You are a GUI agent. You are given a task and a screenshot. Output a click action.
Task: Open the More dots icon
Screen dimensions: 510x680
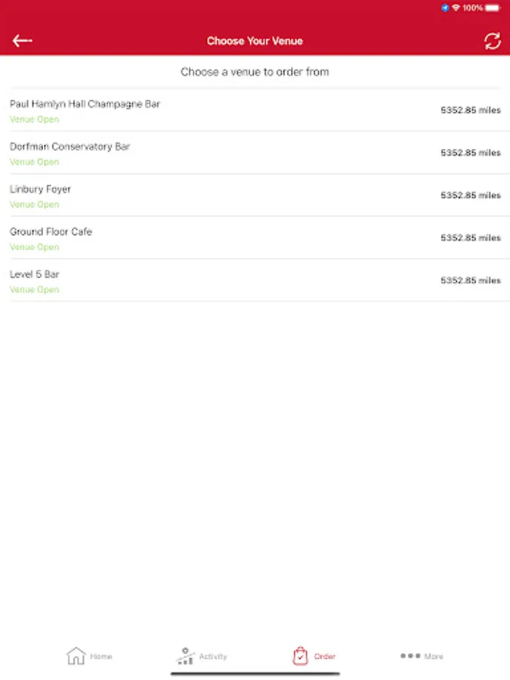click(410, 656)
